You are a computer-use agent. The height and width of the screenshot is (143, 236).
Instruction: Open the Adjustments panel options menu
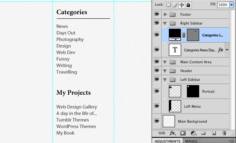[231, 141]
